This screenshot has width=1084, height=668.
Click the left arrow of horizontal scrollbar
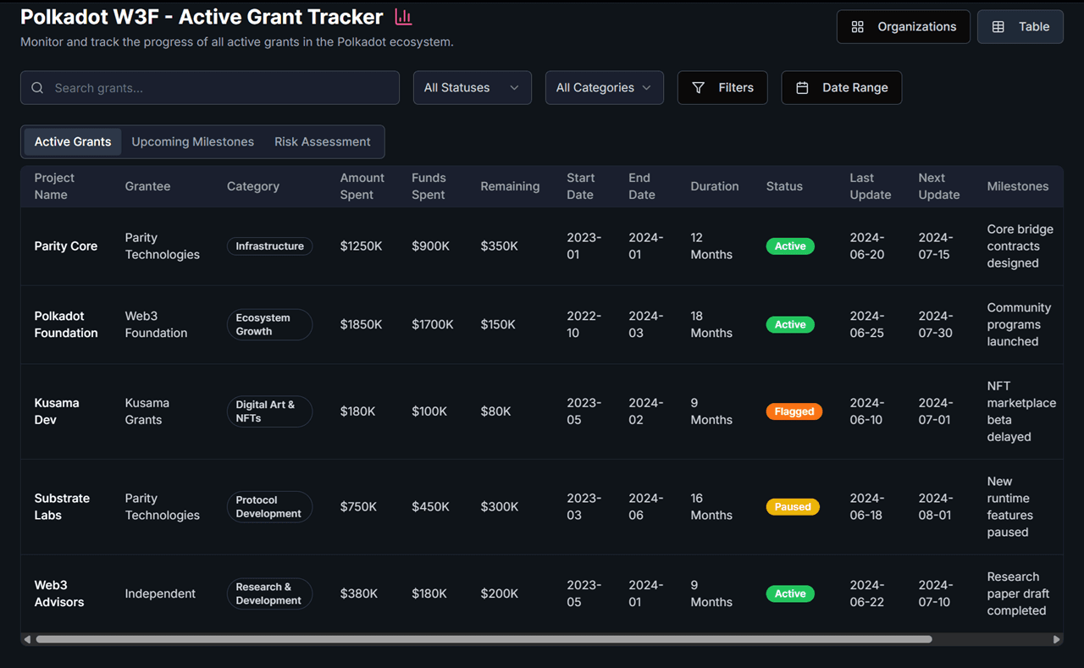point(27,639)
